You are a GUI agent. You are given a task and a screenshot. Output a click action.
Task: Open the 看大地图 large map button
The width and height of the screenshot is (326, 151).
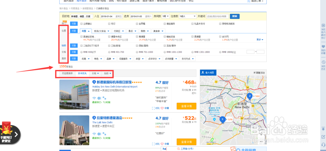(x=208, y=73)
